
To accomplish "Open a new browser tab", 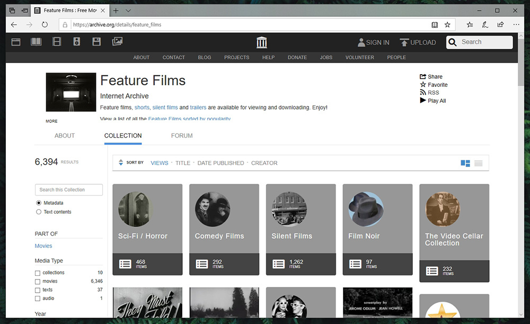I will [x=116, y=11].
